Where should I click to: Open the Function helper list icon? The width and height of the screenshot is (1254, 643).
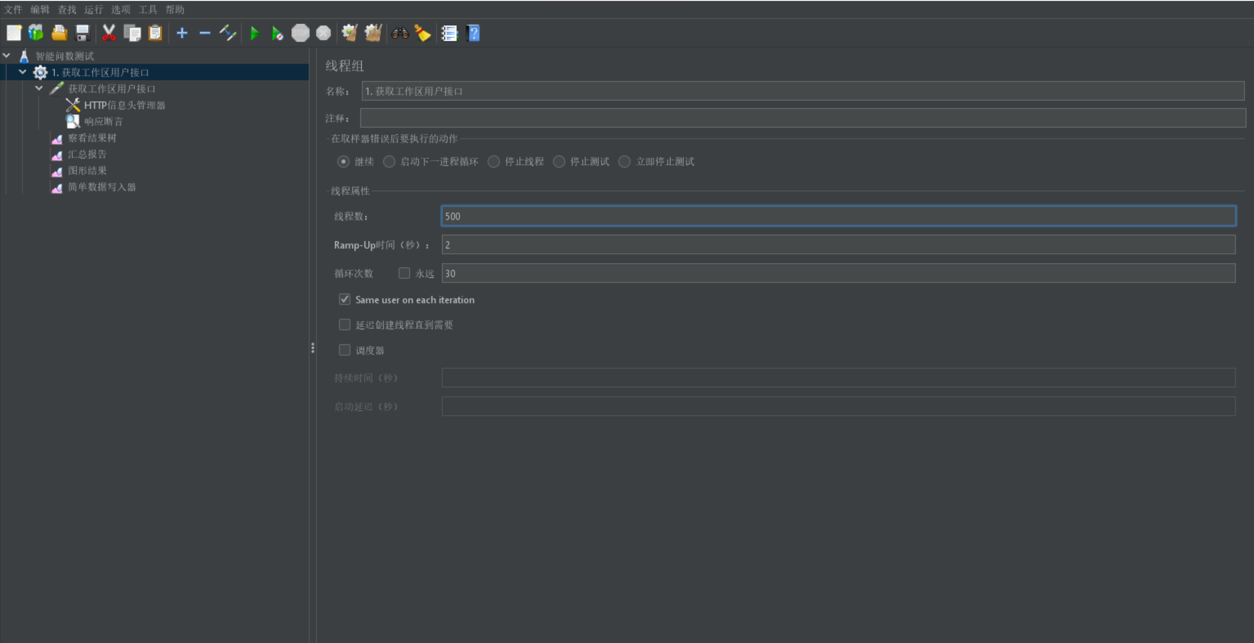(x=449, y=33)
